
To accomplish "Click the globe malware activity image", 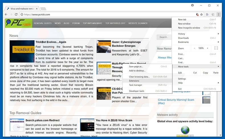I will [185, 130].
